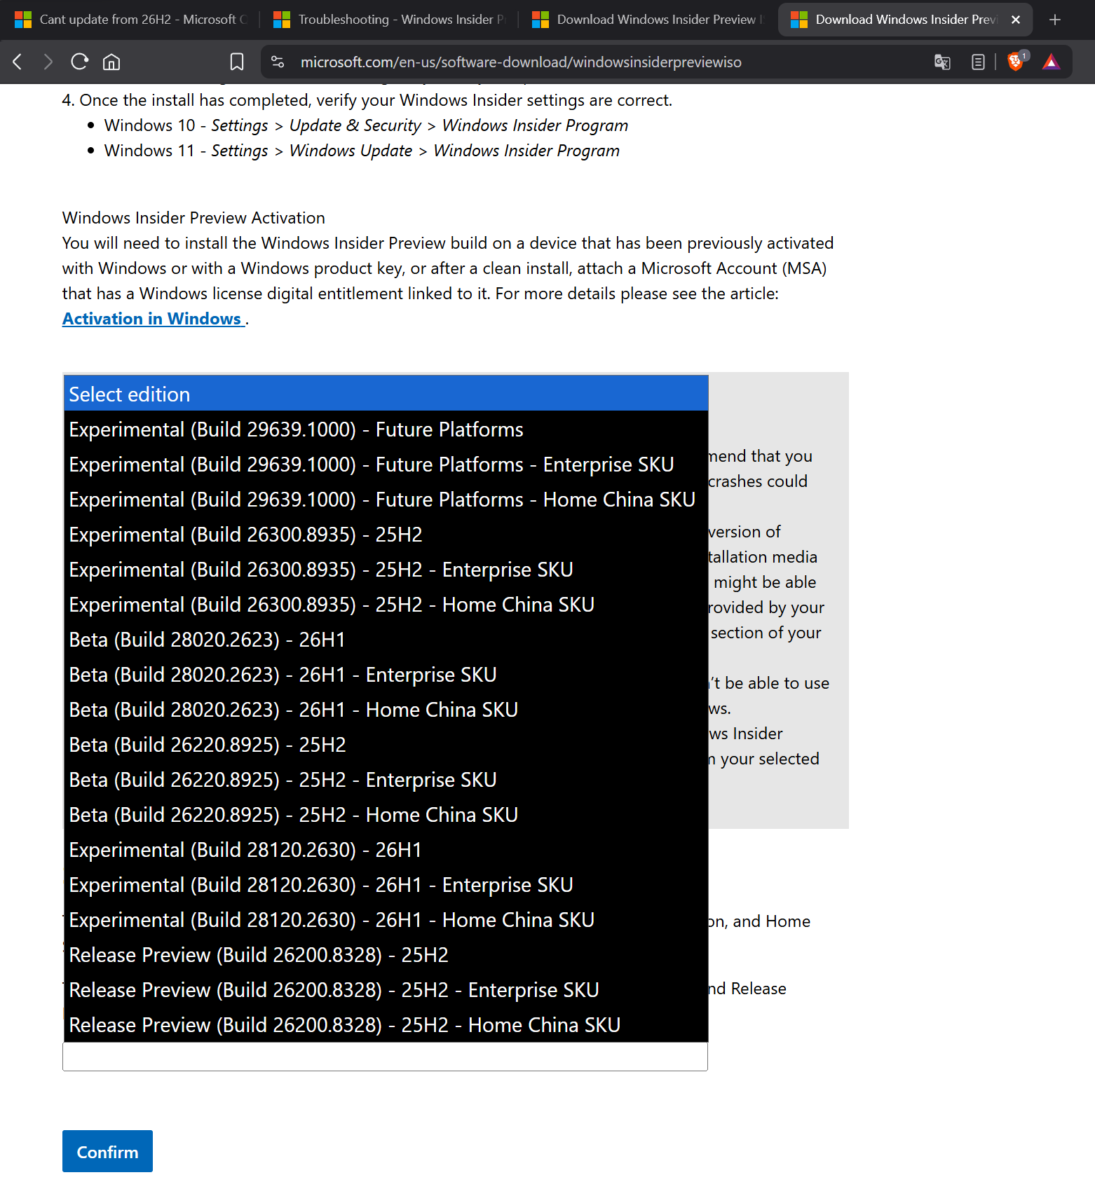Reload the current page

pyautogui.click(x=80, y=62)
